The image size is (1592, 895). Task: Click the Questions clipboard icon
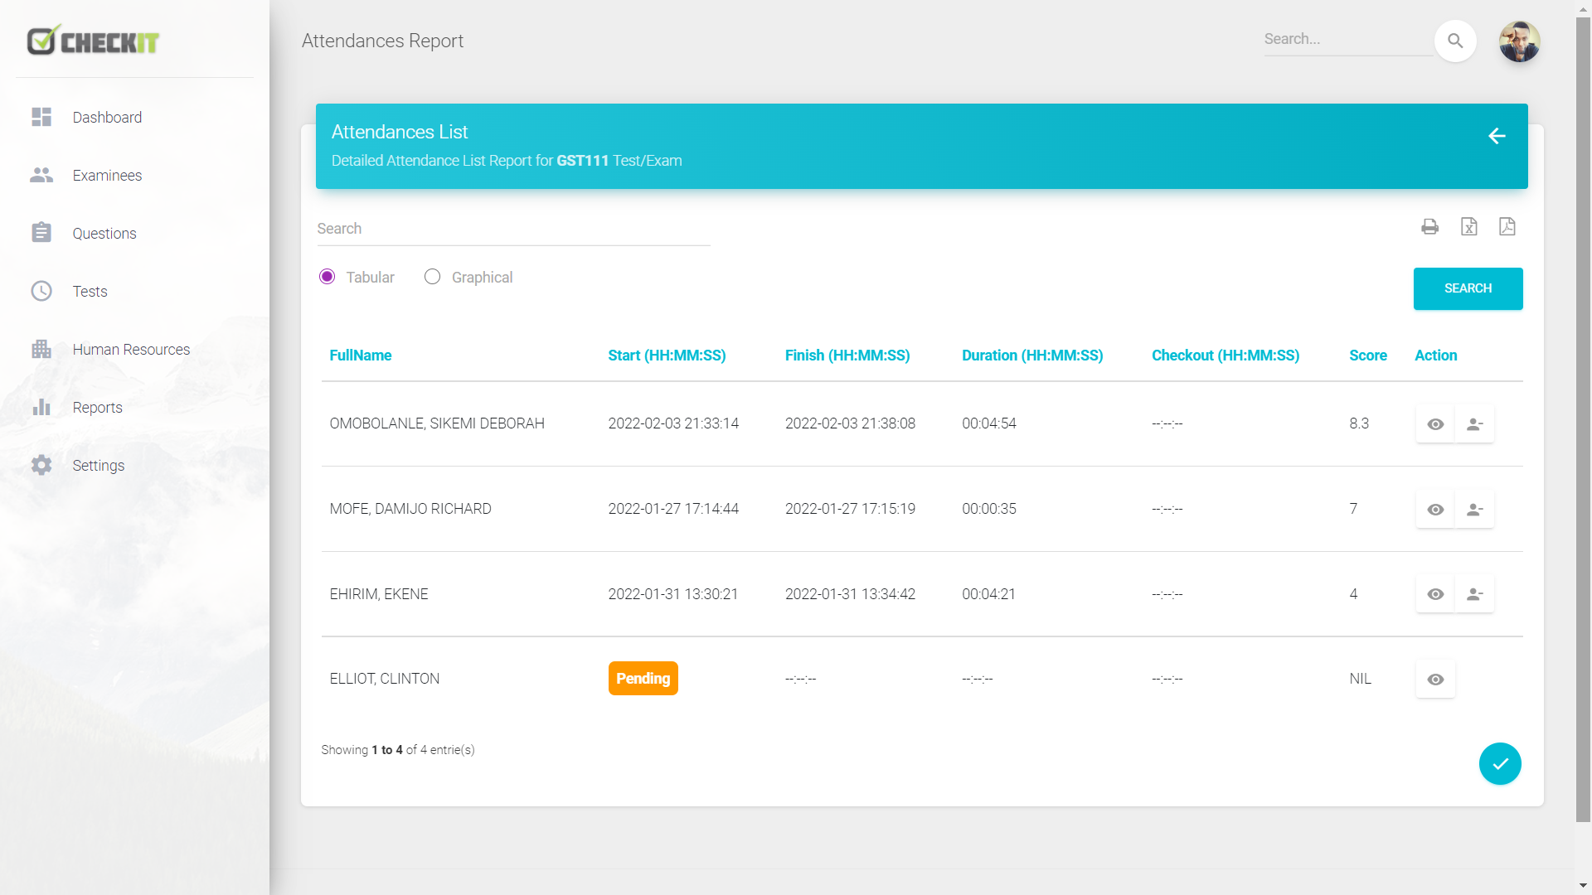(x=41, y=233)
